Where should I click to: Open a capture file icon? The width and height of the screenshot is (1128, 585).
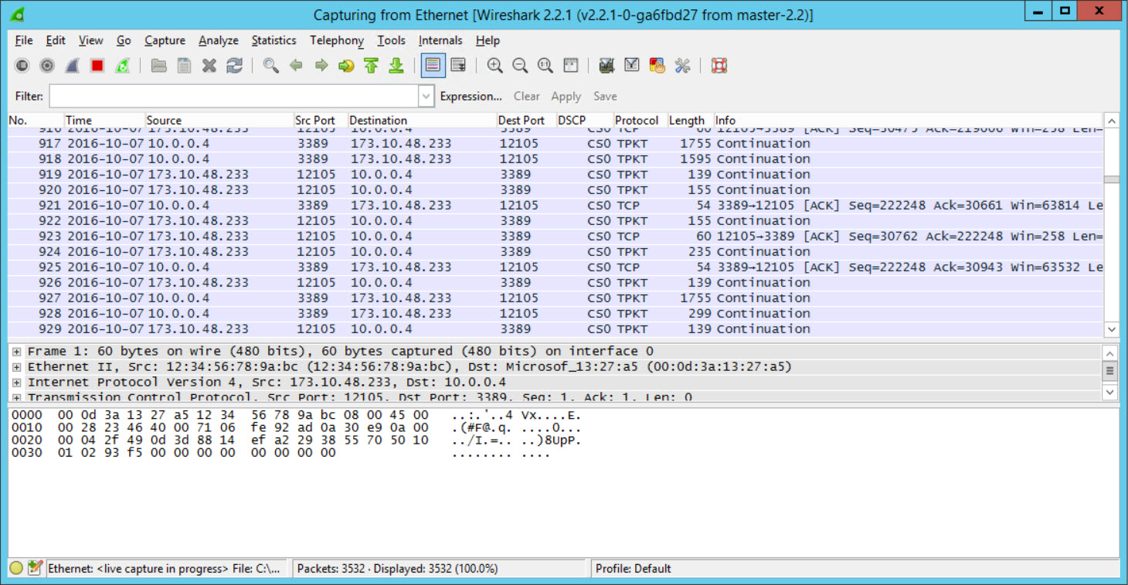[x=159, y=66]
